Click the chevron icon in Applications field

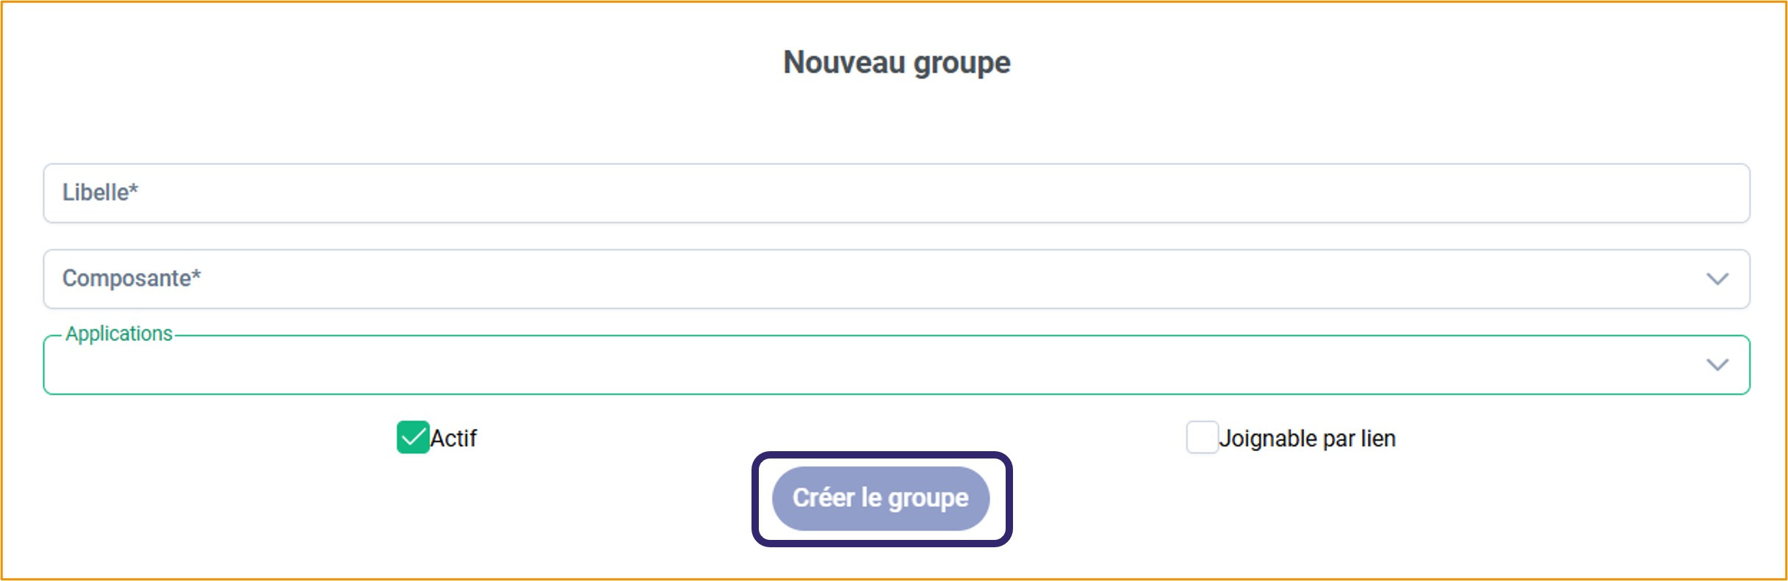point(1716,365)
